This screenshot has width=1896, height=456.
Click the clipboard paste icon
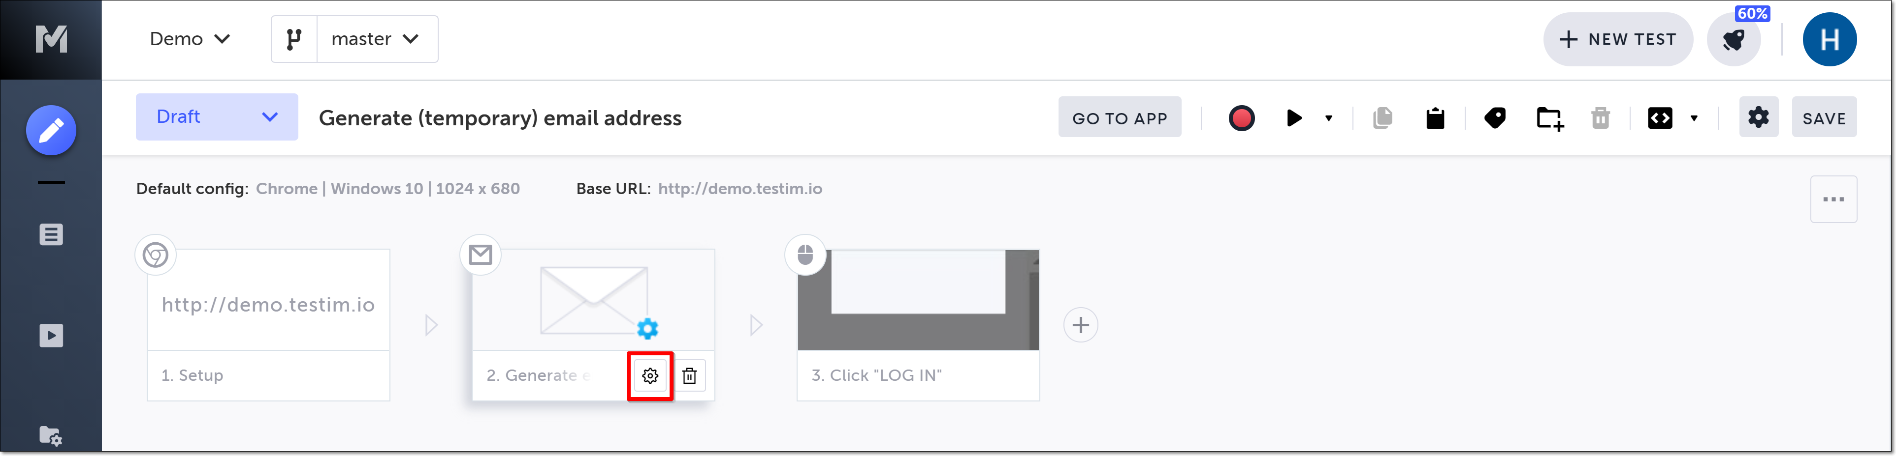(1435, 118)
